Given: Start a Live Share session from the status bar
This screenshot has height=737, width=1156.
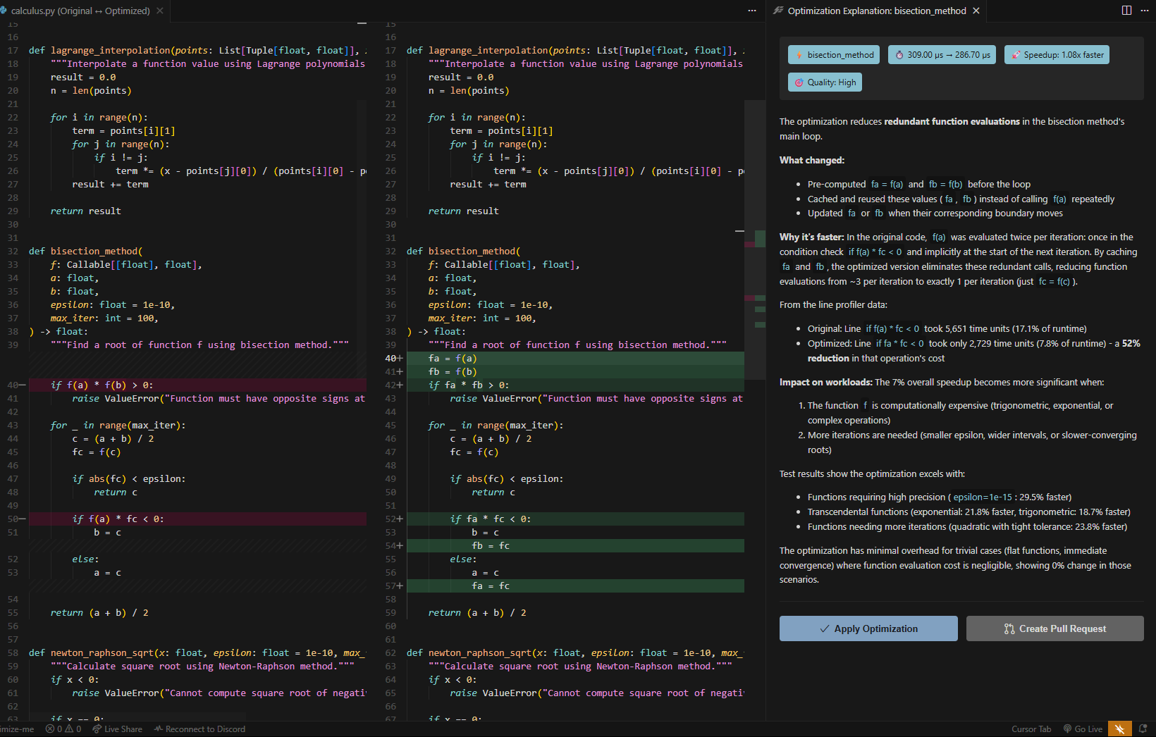Looking at the screenshot, I should coord(117,729).
